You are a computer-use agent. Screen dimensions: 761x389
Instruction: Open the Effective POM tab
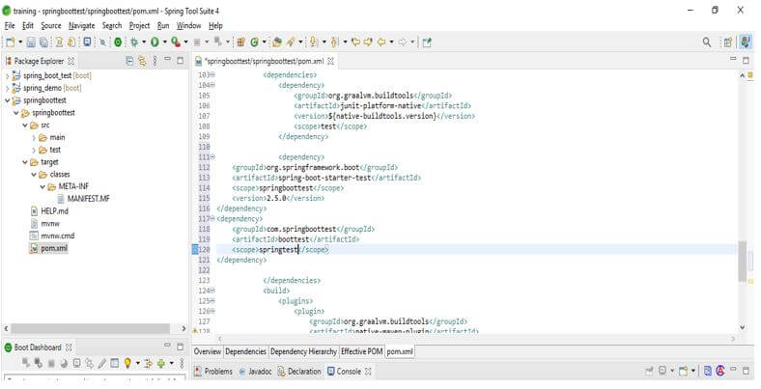tap(362, 351)
